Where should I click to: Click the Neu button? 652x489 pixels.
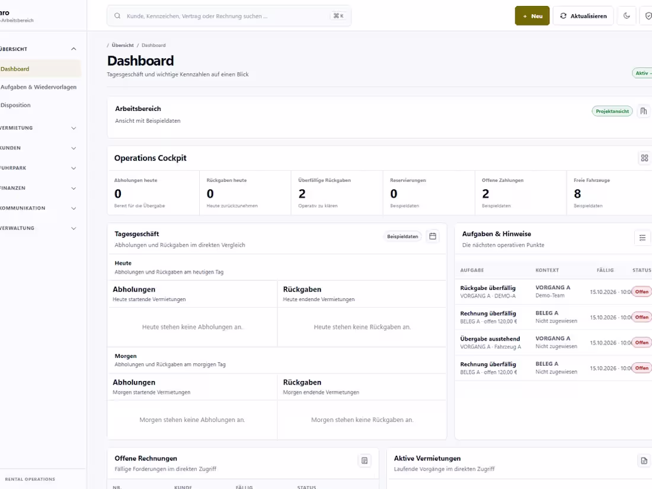(x=532, y=16)
